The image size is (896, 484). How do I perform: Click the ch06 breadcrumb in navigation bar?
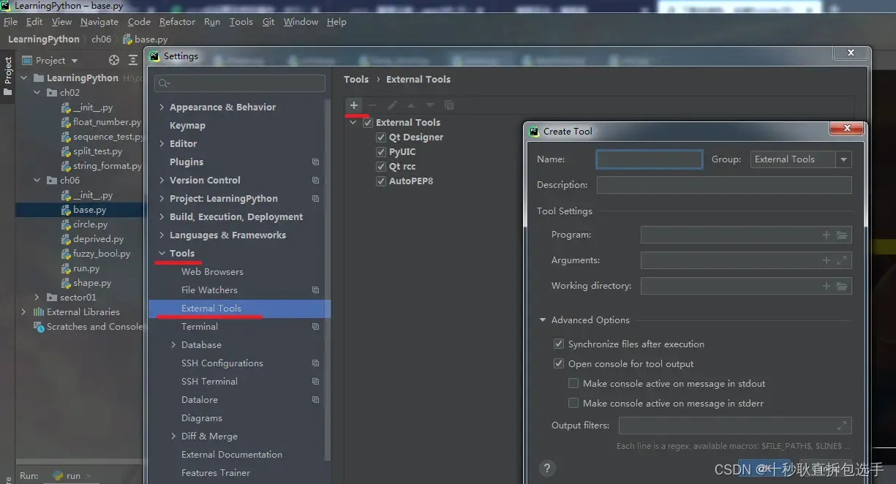point(101,39)
